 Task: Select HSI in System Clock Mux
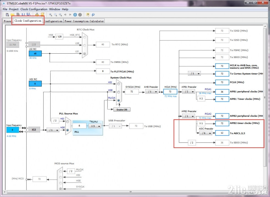[x=119, y=84]
